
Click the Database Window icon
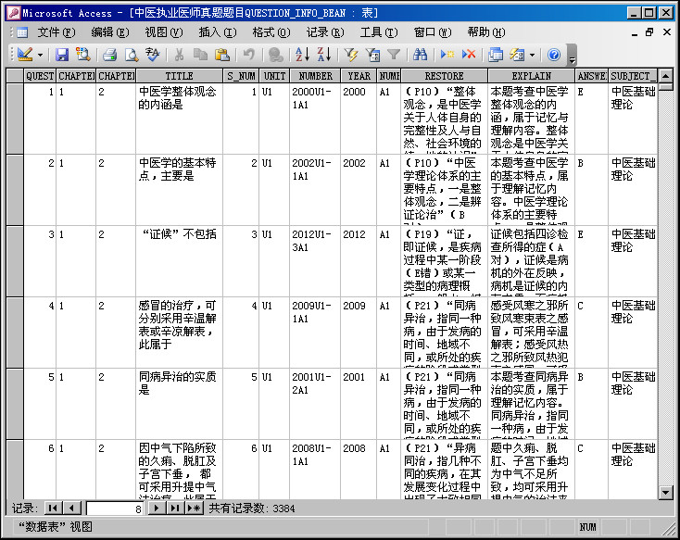496,55
